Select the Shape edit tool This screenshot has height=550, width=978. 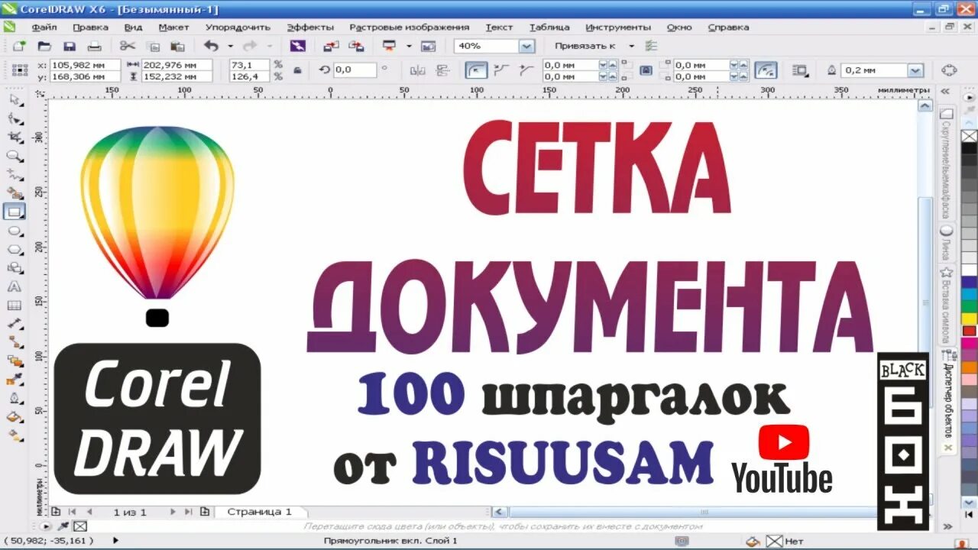15,118
